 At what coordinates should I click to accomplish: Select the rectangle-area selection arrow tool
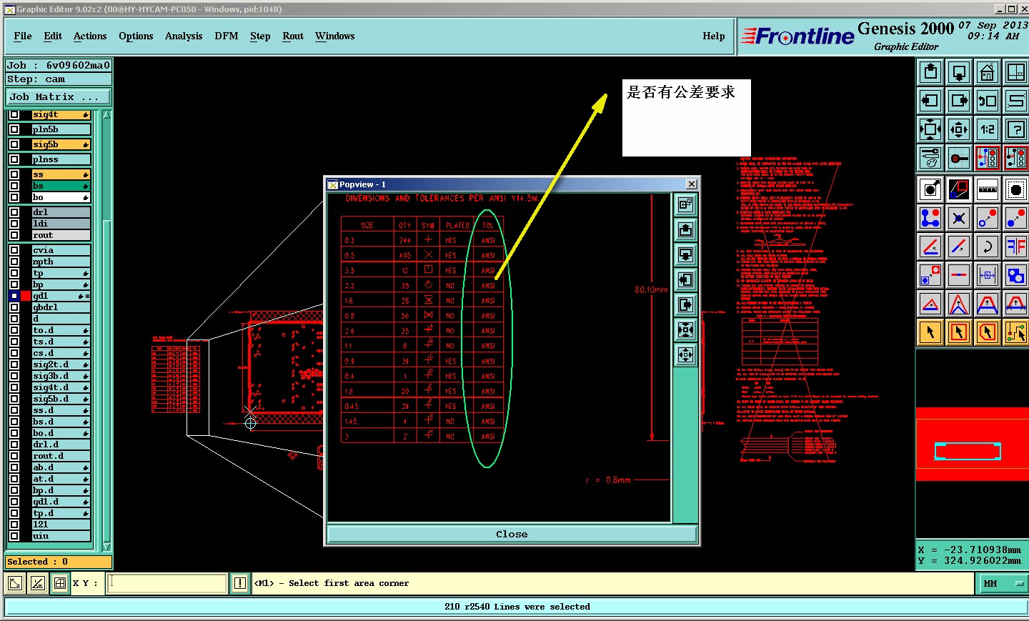pyautogui.click(x=959, y=332)
